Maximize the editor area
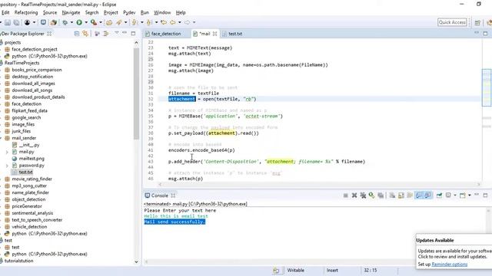Image resolution: width=492 pixels, height=276 pixels. [x=485, y=33]
